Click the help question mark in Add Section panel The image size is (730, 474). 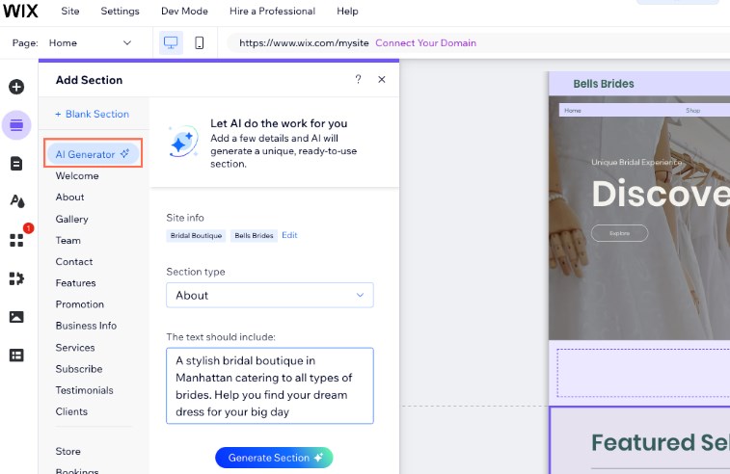[358, 80]
